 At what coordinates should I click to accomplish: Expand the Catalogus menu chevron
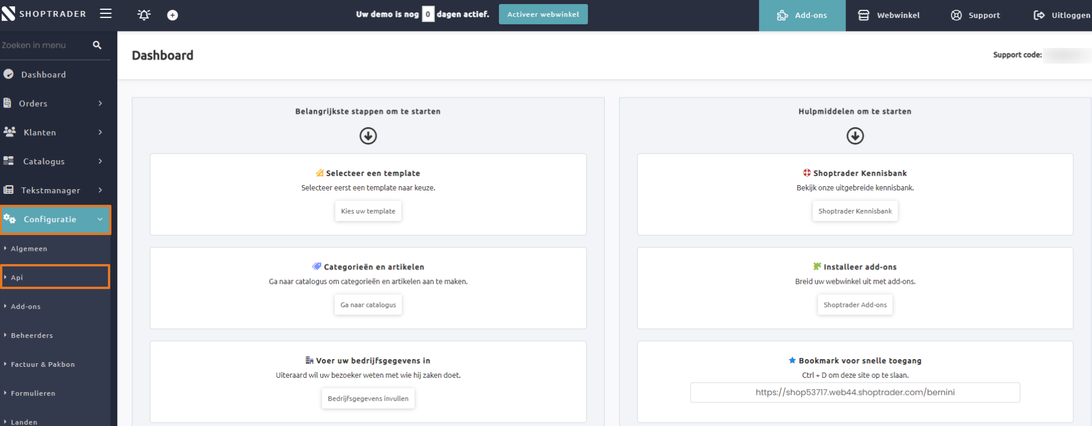(100, 161)
